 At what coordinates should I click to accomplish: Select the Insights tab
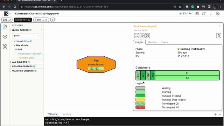139,42
